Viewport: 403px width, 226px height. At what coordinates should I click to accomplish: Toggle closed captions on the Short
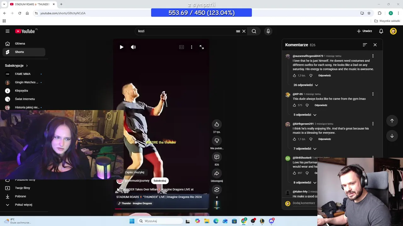182,47
